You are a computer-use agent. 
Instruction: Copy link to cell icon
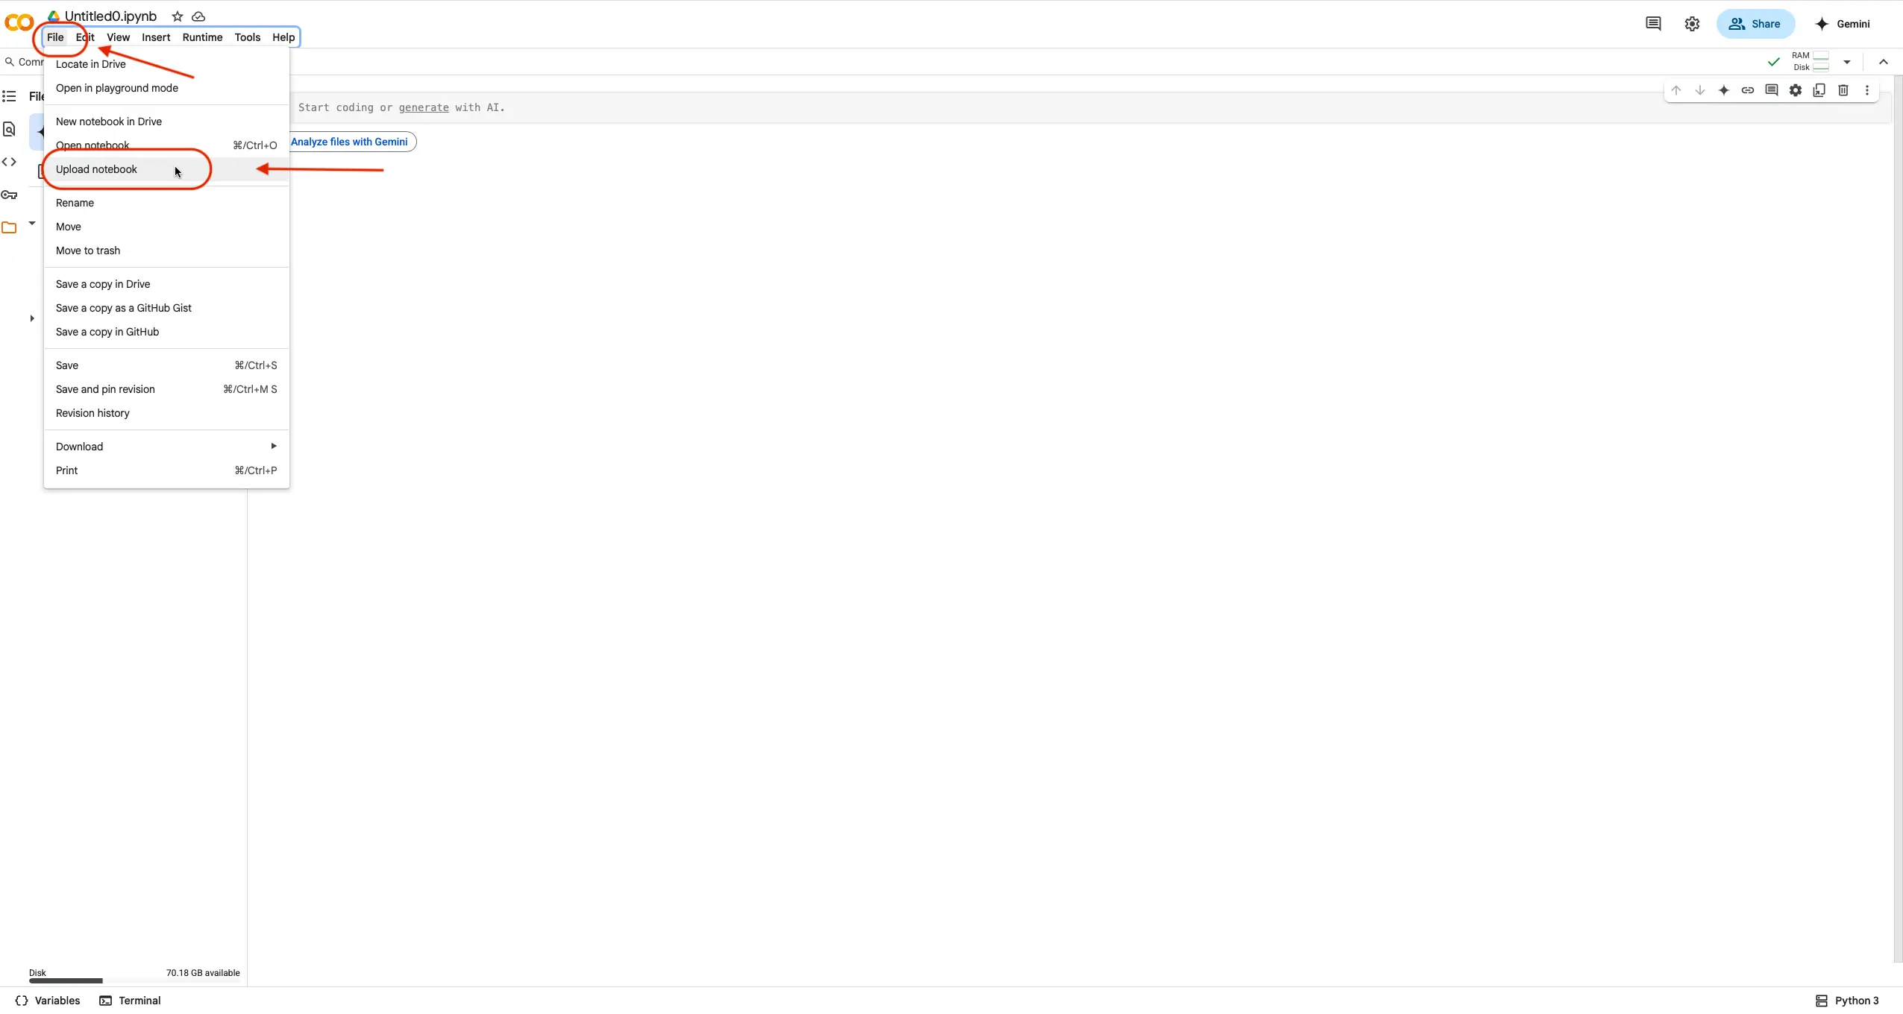tap(1748, 90)
